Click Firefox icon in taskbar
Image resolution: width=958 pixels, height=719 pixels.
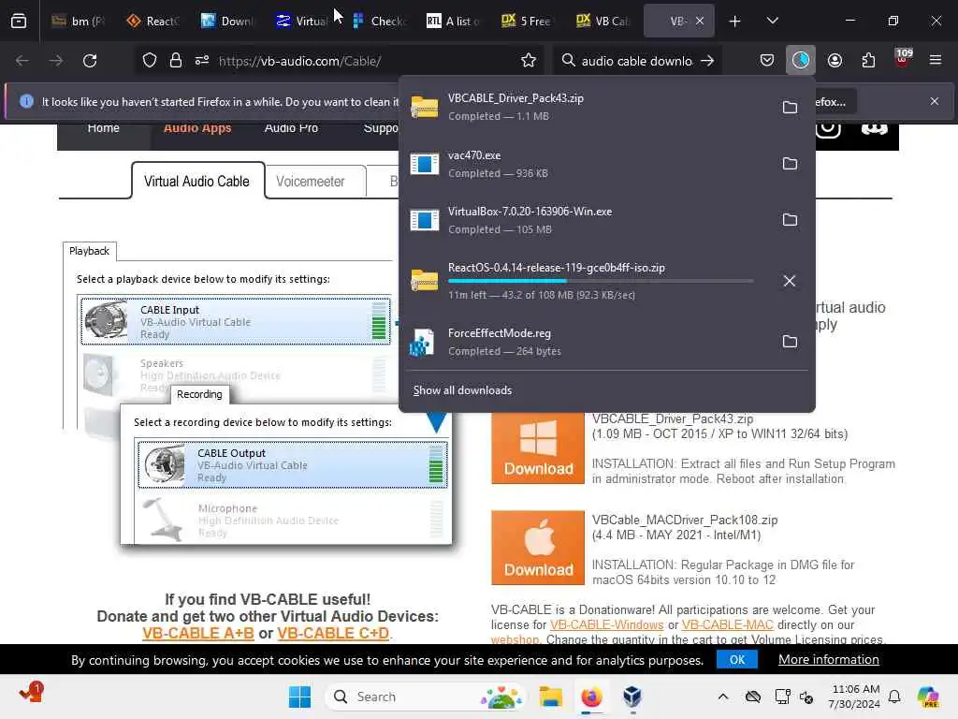[591, 697]
